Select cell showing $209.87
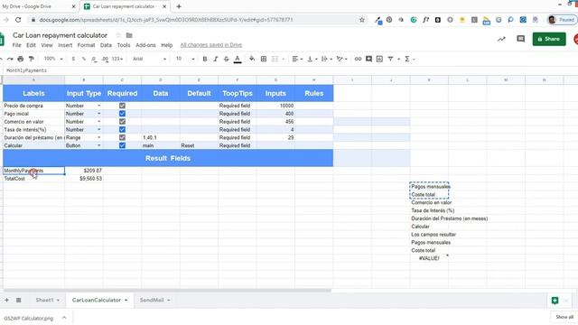The image size is (578, 325). pyautogui.click(x=84, y=171)
